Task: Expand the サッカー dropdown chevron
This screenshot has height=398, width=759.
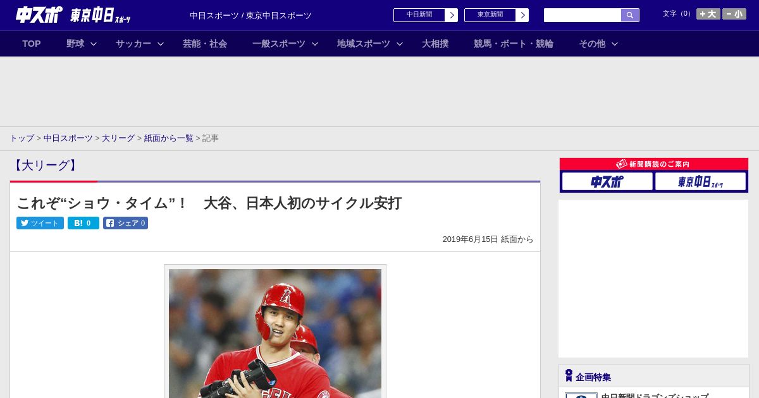Action: pos(161,44)
